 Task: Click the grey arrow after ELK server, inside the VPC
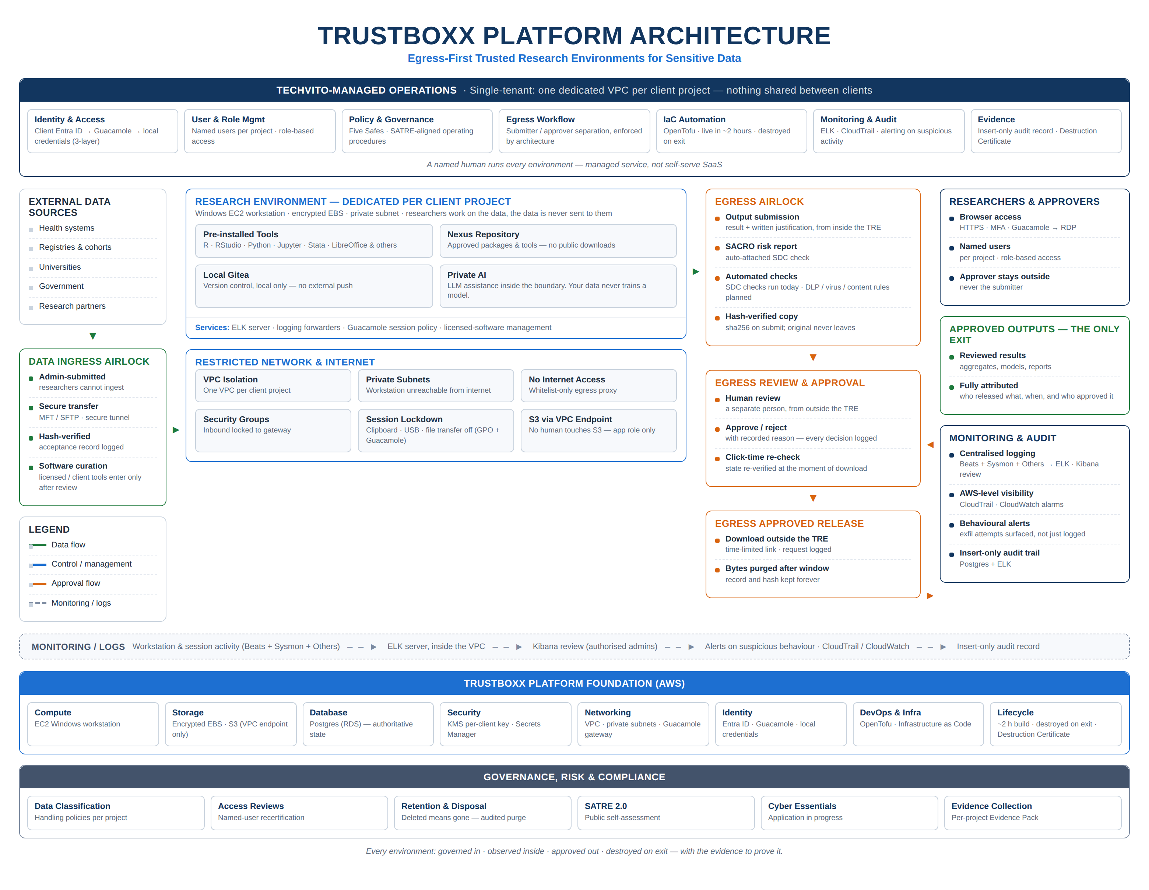click(519, 647)
